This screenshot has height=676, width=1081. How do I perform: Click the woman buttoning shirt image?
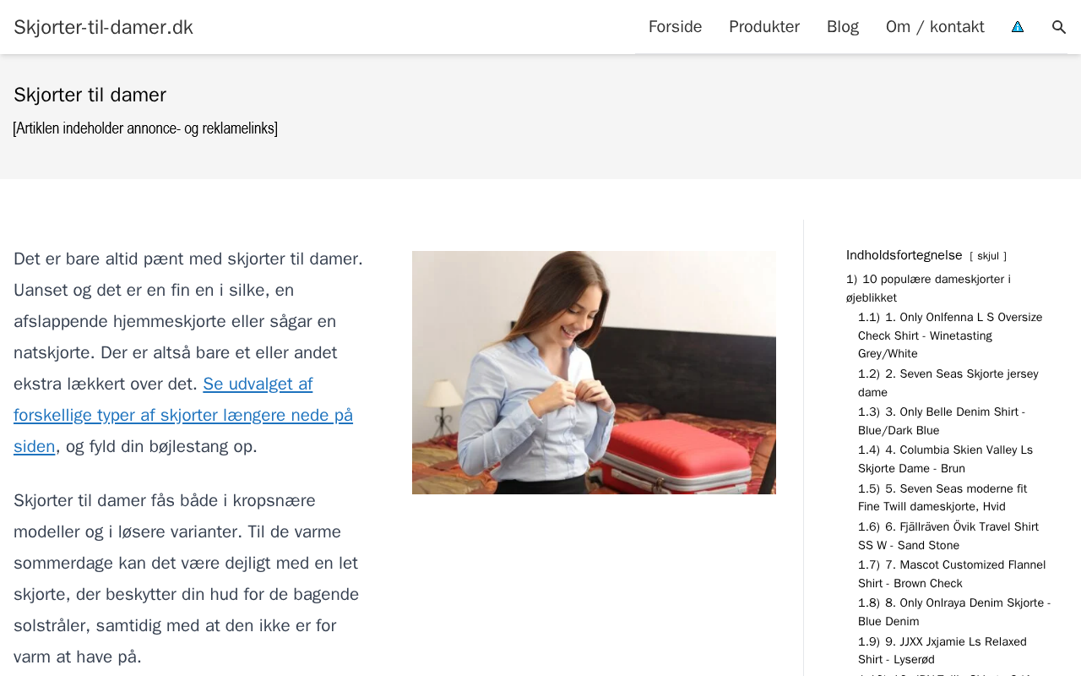pos(594,373)
